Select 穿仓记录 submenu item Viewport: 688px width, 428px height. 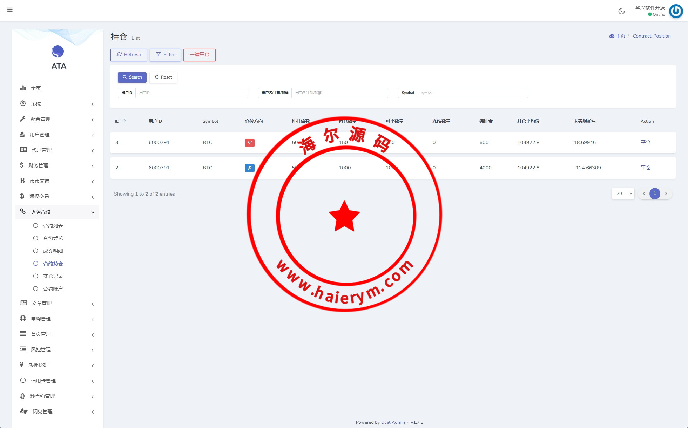[x=53, y=276]
